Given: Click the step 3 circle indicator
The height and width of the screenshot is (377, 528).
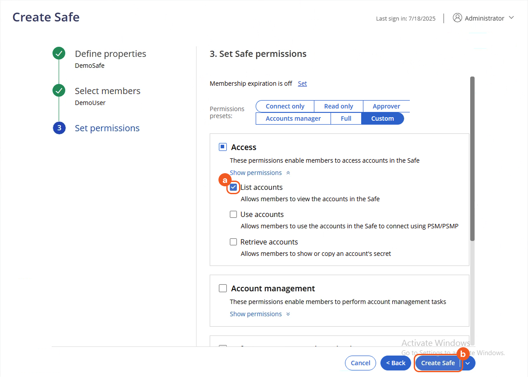Looking at the screenshot, I should pyautogui.click(x=59, y=128).
